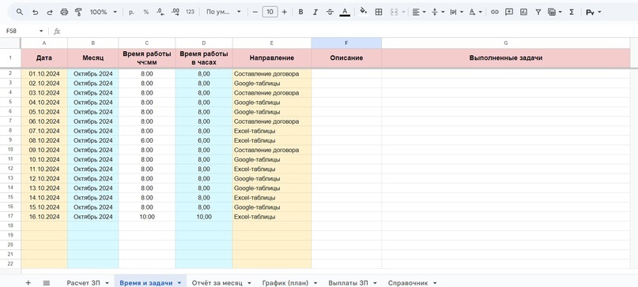The width and height of the screenshot is (638, 287).
Task: Insert a link
Action: 494,12
